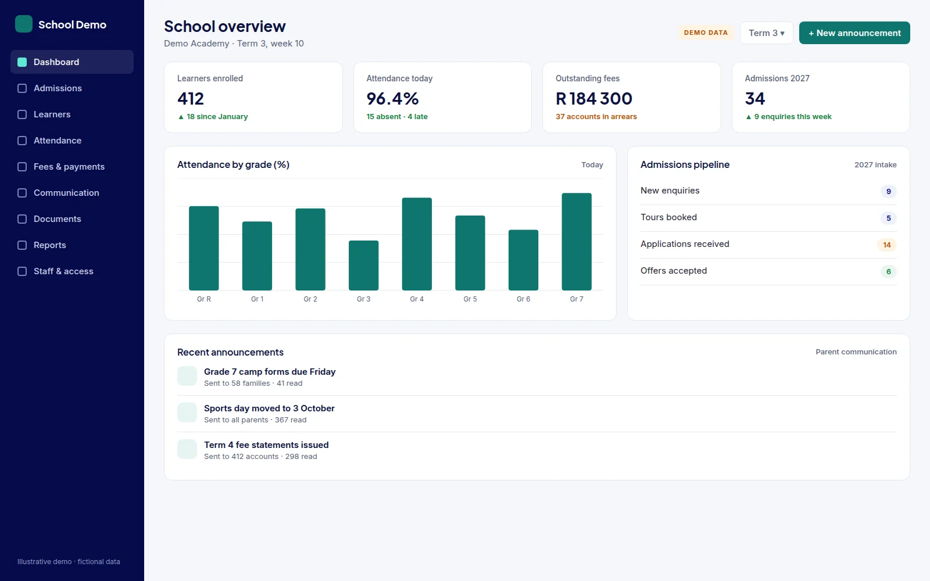Select the Applications received row label
Image resolution: width=930 pixels, height=581 pixels.
(685, 244)
